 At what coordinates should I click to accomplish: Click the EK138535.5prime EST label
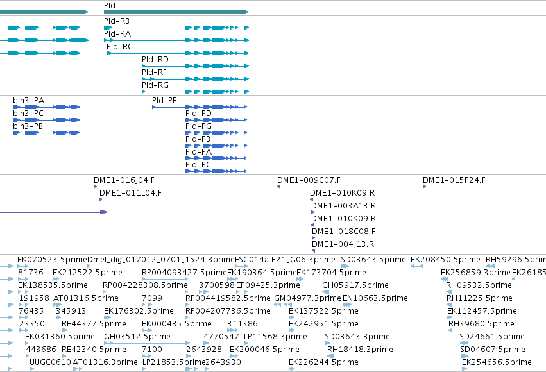pyautogui.click(x=53, y=285)
